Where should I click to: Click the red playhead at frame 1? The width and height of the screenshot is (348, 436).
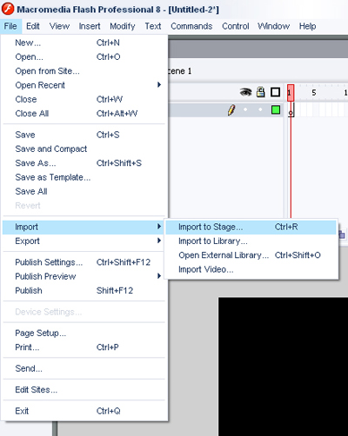click(x=291, y=93)
